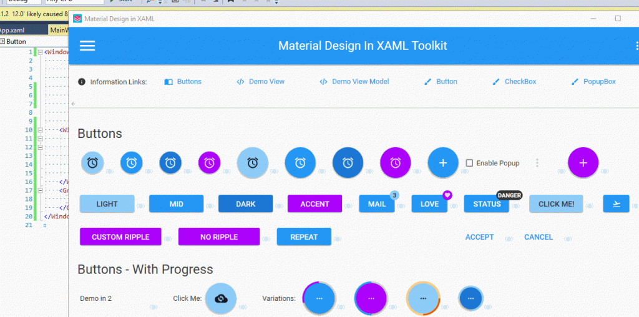Click the 'Buttons - With Progress' heading

click(x=145, y=270)
